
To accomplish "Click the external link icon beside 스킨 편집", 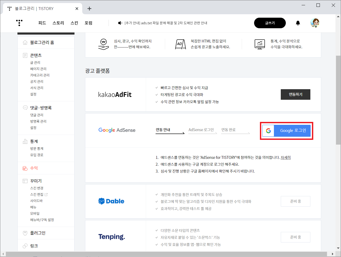I will (46, 194).
